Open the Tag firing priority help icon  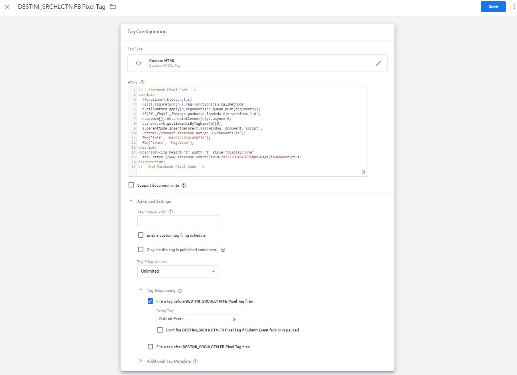[171, 211]
